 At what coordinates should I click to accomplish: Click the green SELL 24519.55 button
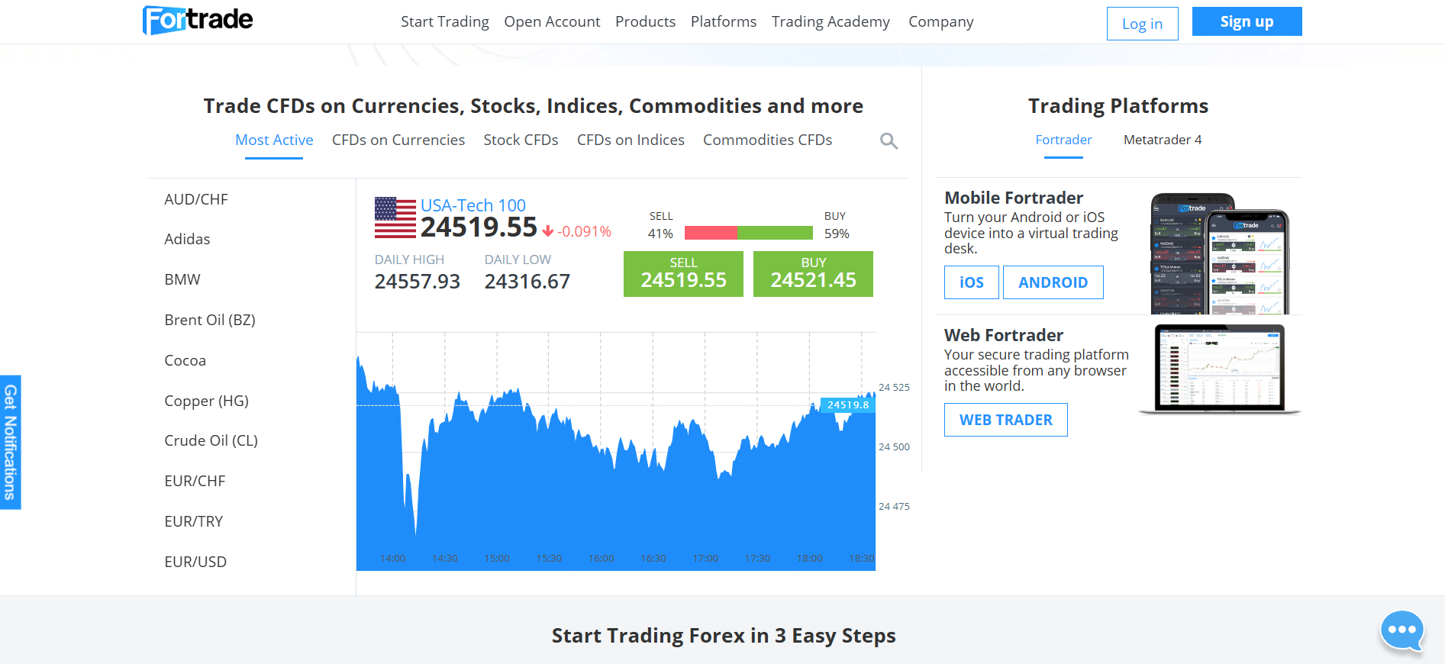[683, 274]
